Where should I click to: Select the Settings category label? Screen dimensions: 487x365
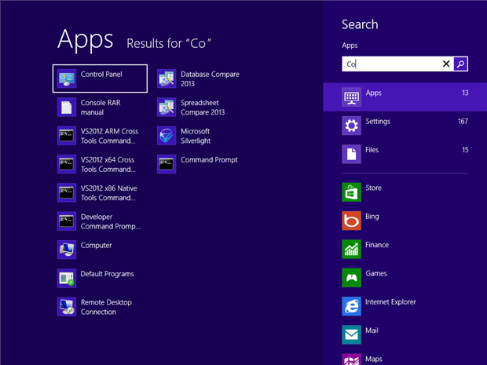pyautogui.click(x=378, y=122)
